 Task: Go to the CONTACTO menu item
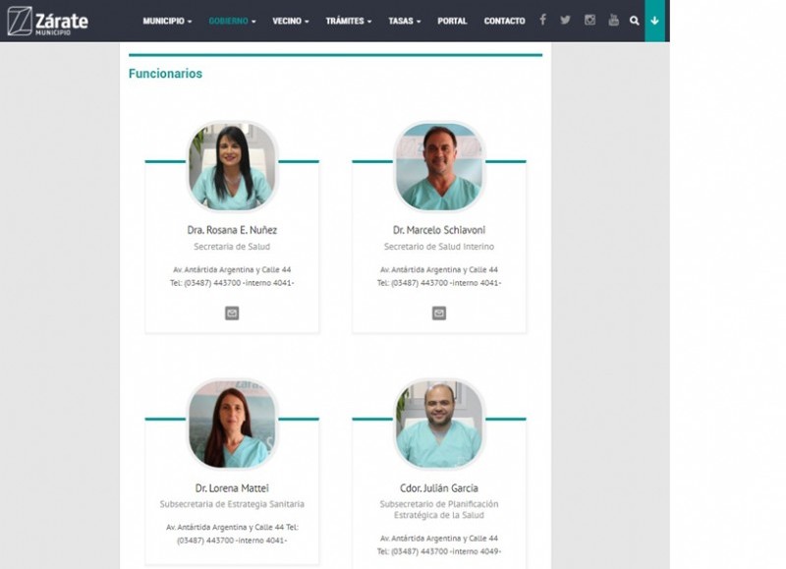point(504,21)
